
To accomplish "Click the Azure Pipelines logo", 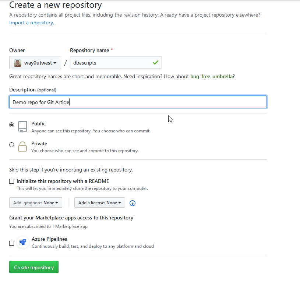I will [23, 242].
